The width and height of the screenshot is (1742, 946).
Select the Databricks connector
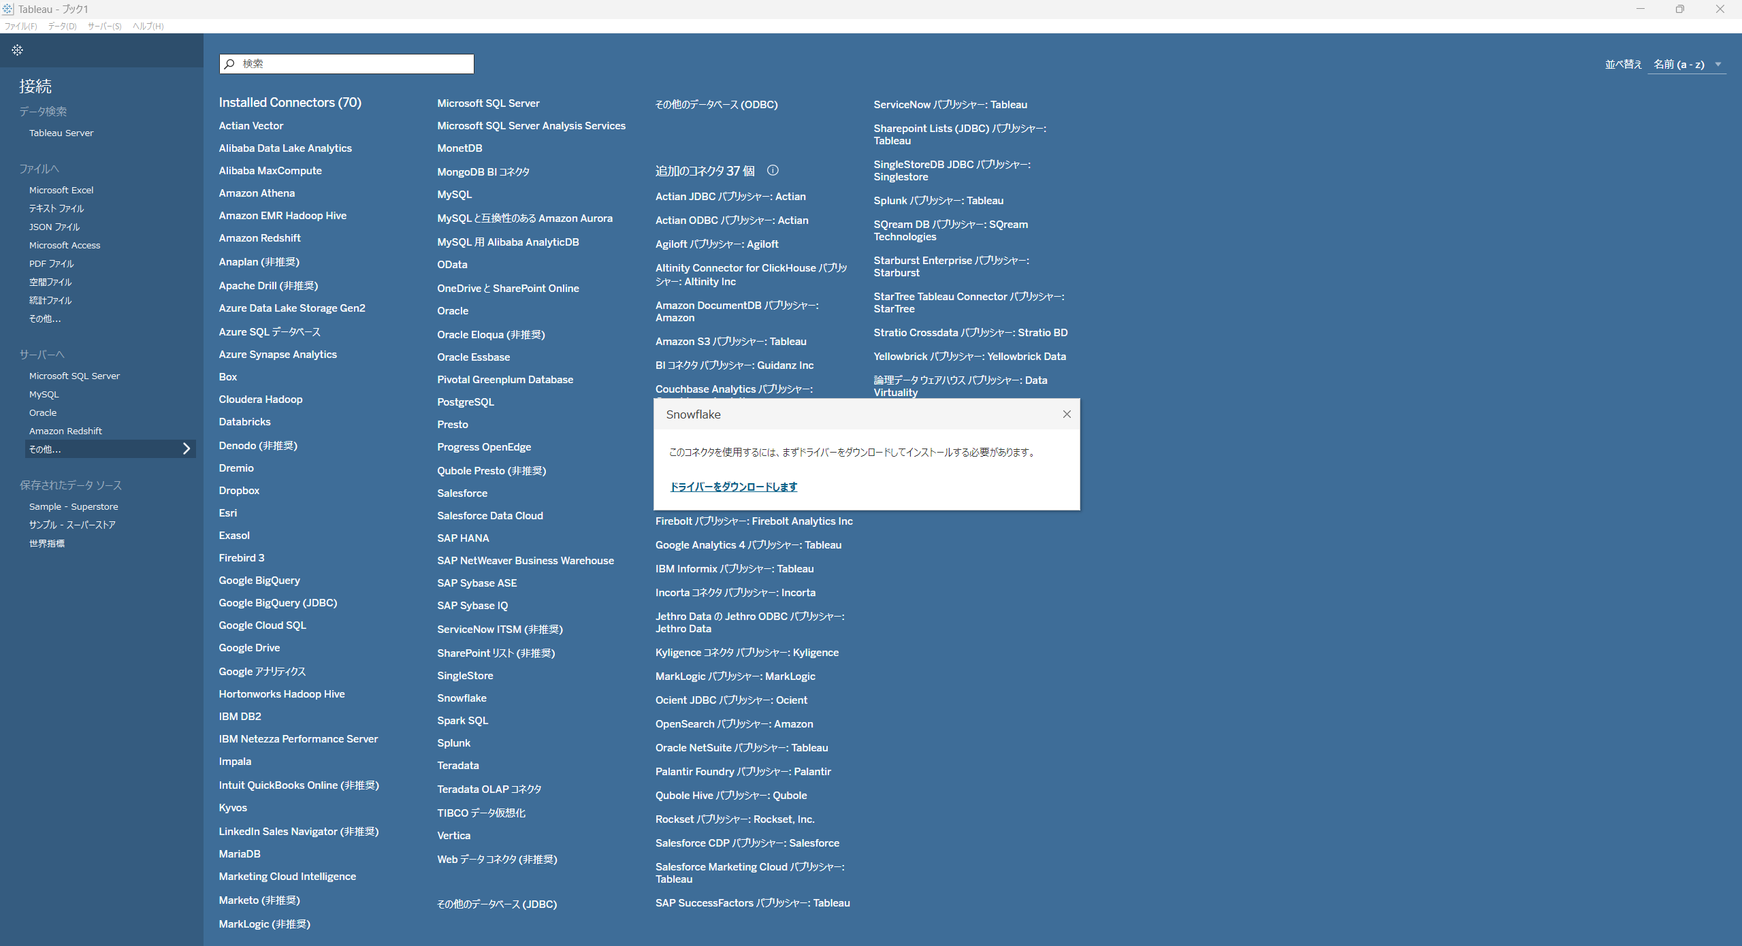point(244,422)
